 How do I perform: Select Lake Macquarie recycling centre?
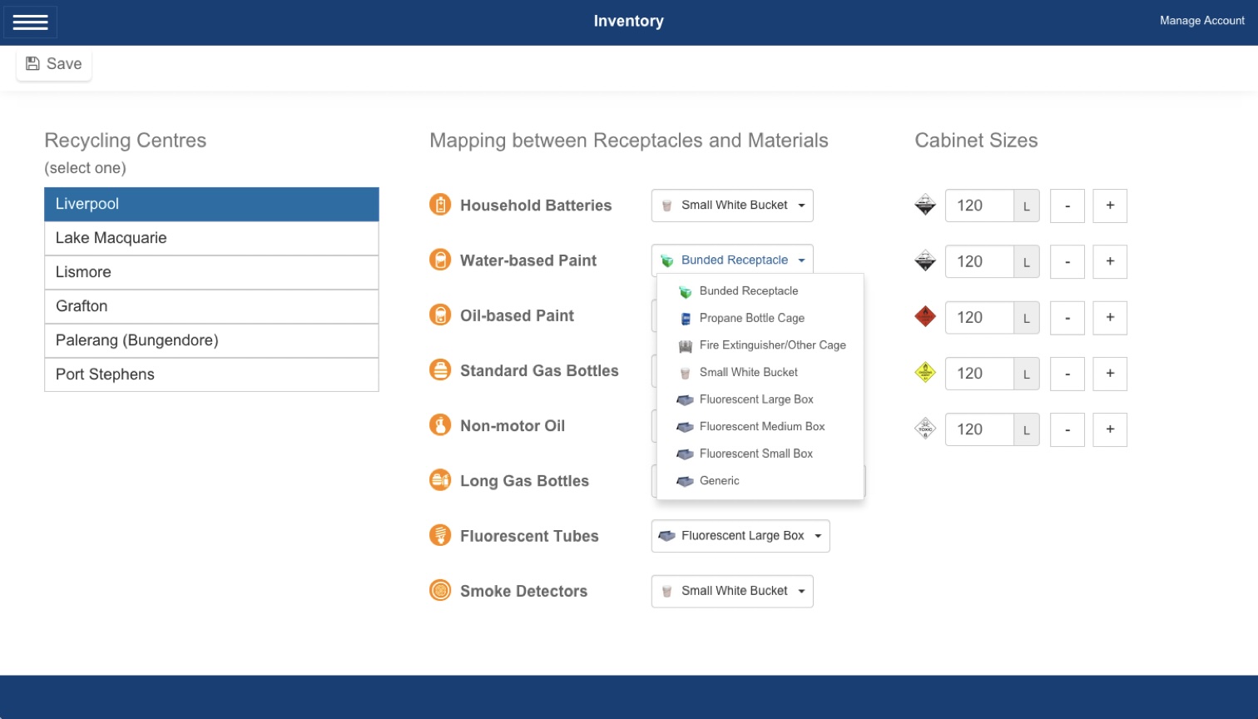[211, 238]
